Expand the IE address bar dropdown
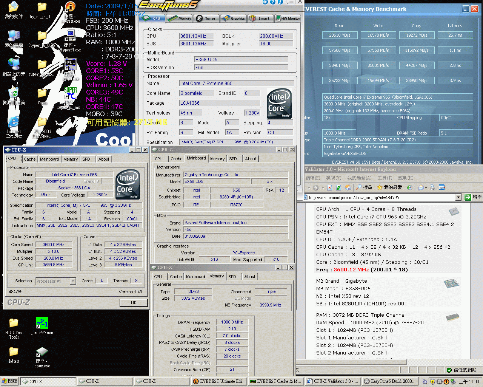Viewport: 483px width, 387px height. coord(458,197)
